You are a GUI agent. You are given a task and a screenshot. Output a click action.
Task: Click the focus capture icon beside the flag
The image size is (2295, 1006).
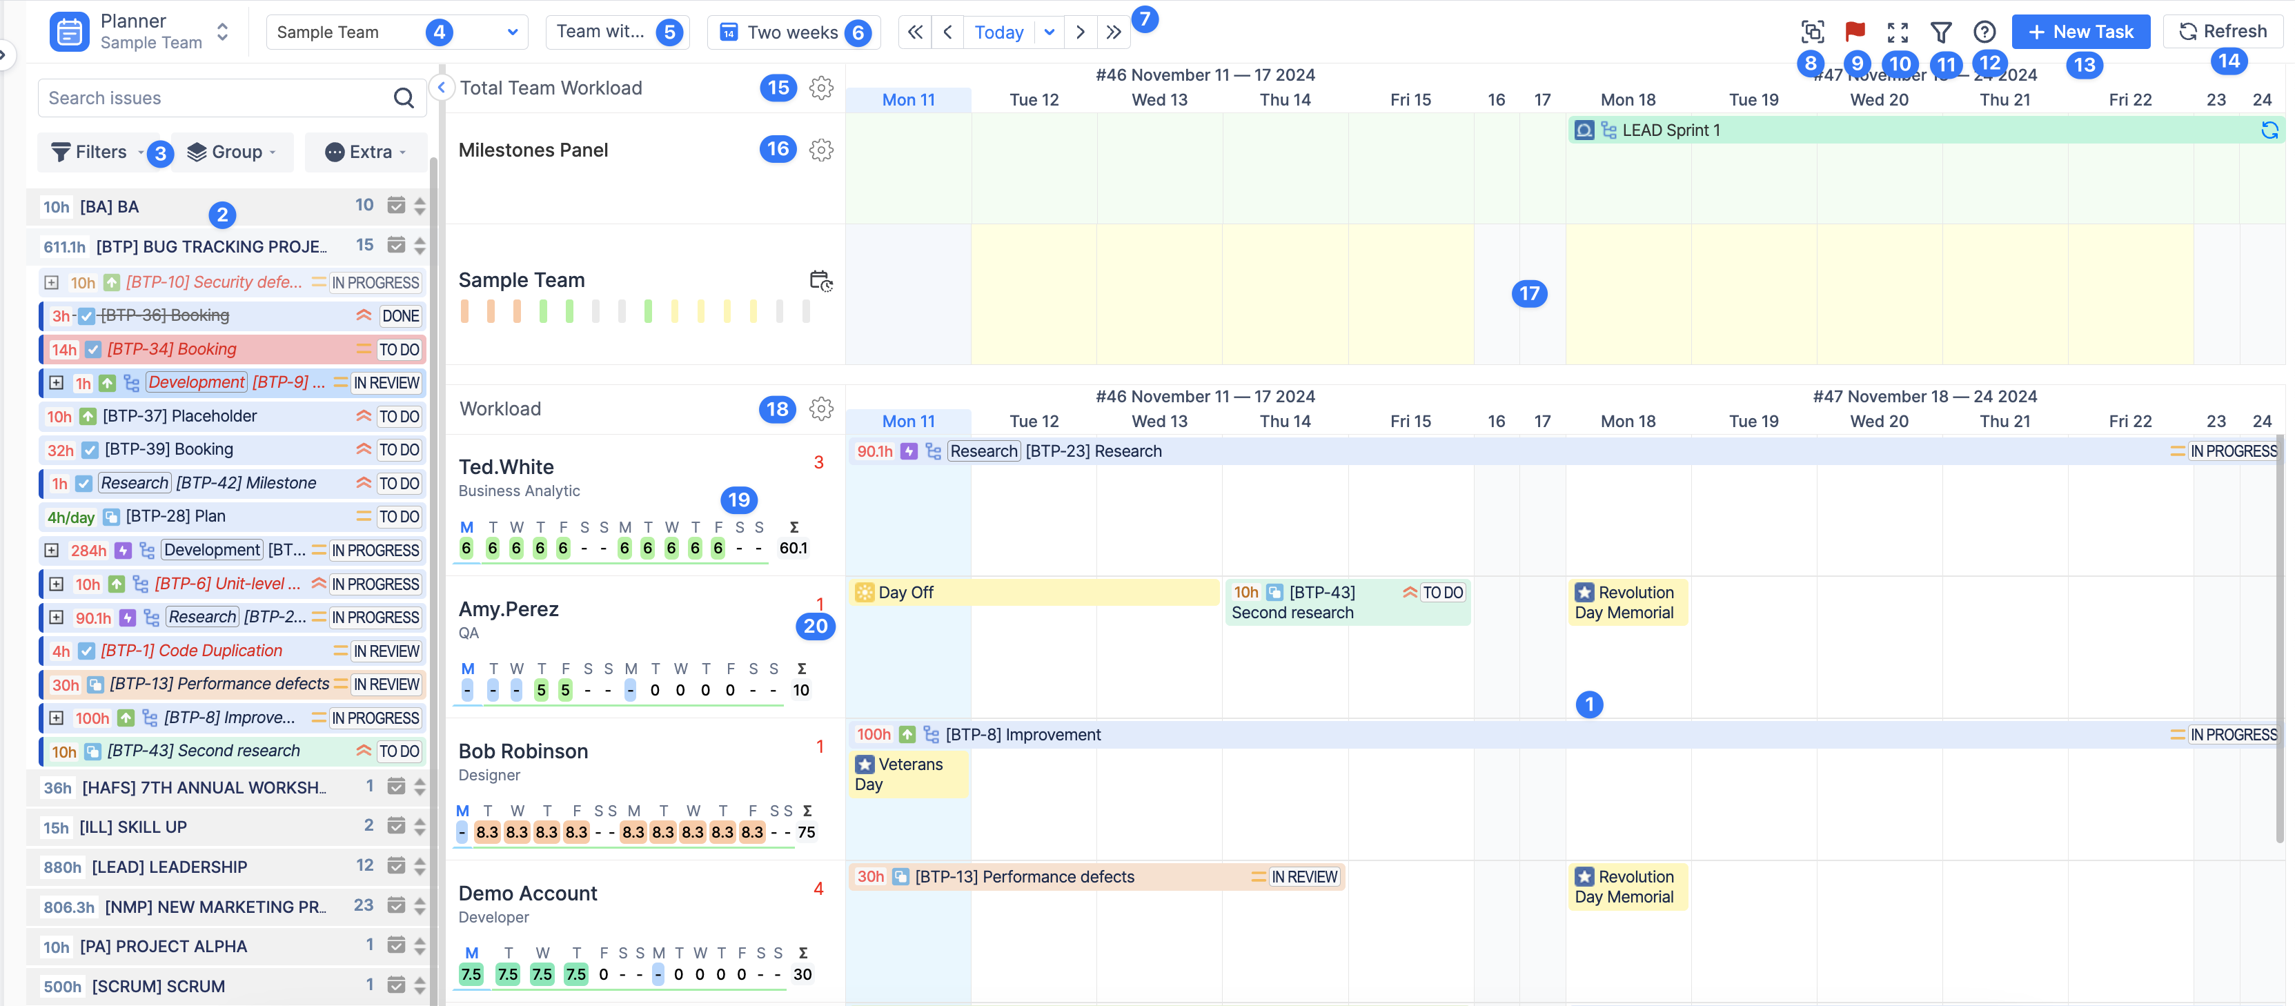pyautogui.click(x=1812, y=32)
